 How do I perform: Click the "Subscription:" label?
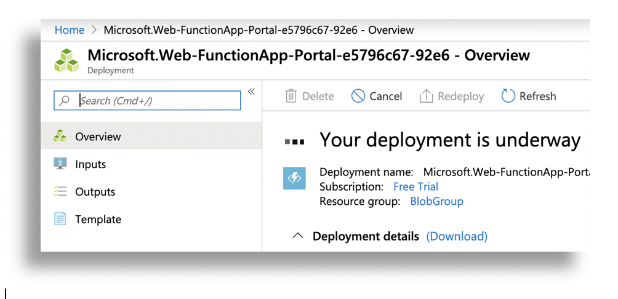351,186
